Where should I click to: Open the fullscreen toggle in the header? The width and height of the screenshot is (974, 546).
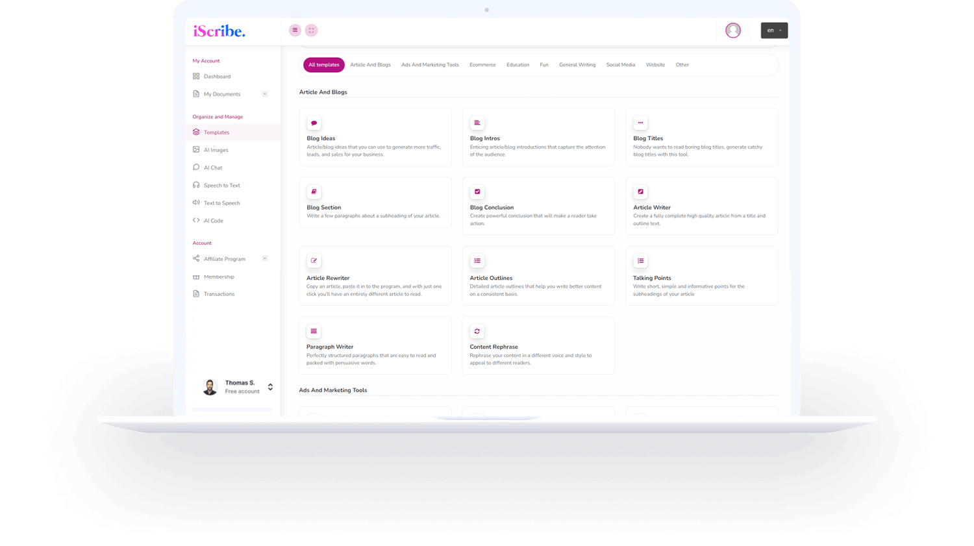311,30
